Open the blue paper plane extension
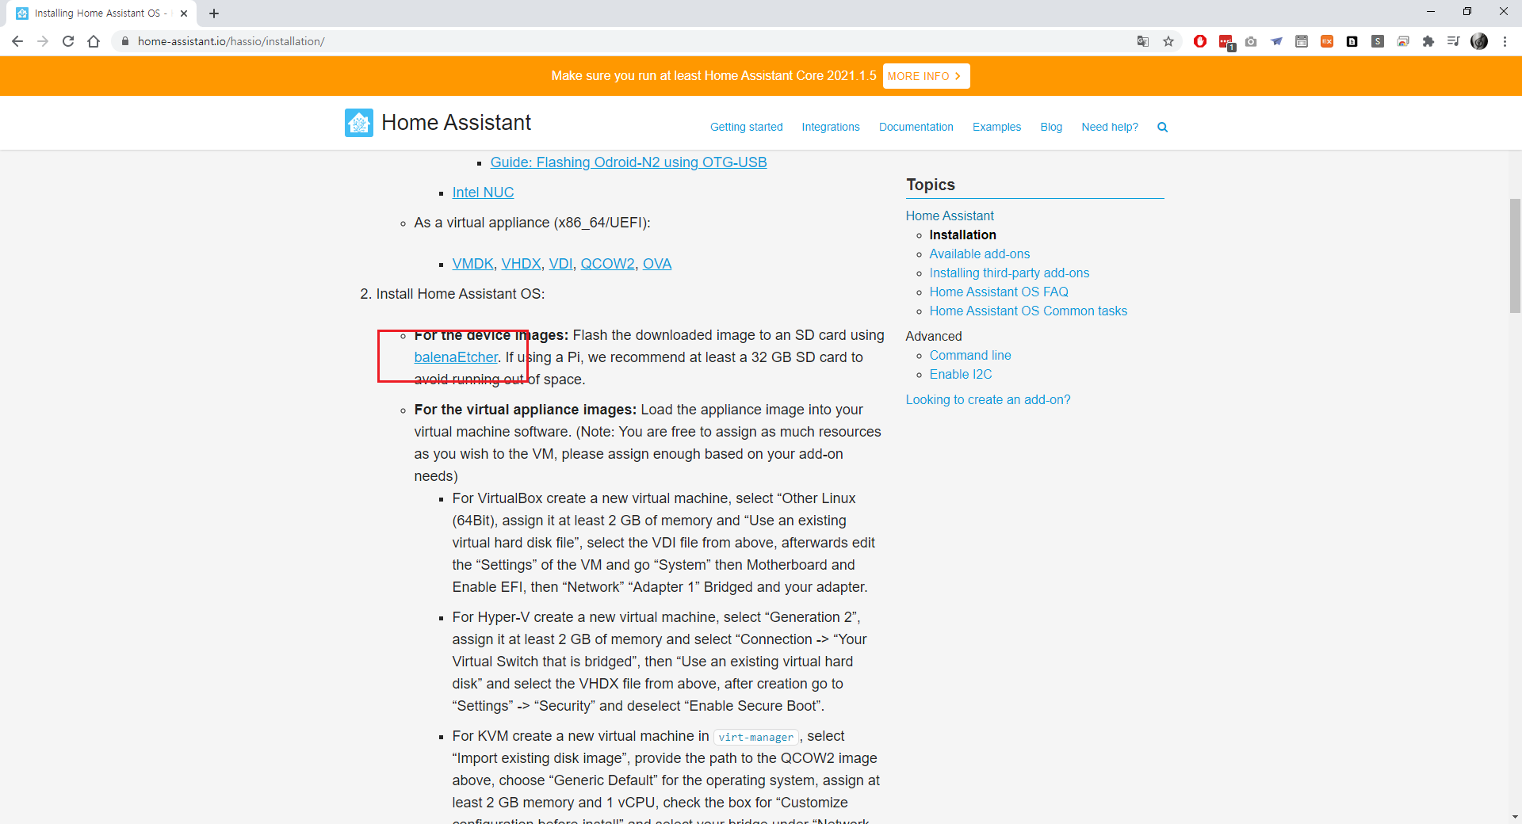1522x824 pixels. (x=1276, y=41)
